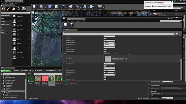186x104 pixels.
Task: Select Place mode icon in Modes panel
Action: (3, 9)
